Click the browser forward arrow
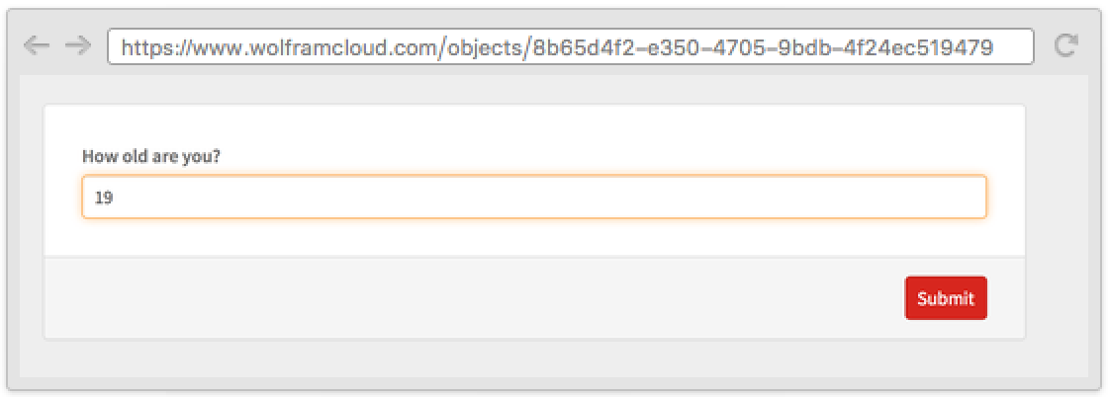Viewport: 1108px width, 399px height. point(77,45)
